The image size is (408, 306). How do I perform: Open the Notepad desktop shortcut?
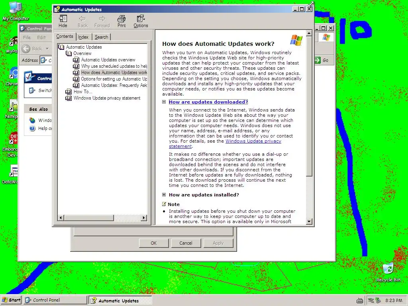click(12, 109)
